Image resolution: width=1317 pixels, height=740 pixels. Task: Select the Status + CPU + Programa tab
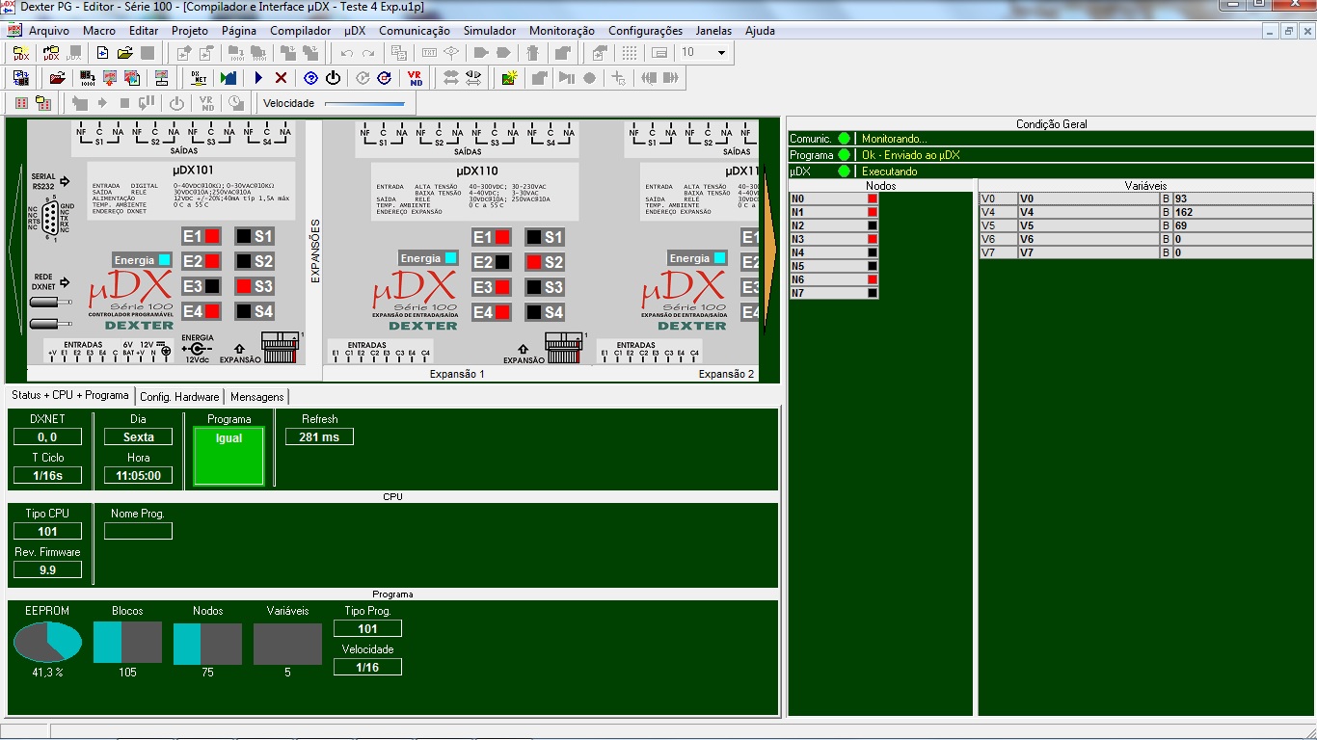70,396
